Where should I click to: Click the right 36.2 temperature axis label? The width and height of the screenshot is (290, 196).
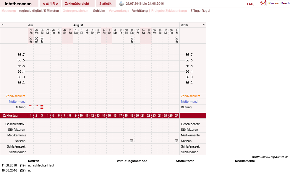189,83
